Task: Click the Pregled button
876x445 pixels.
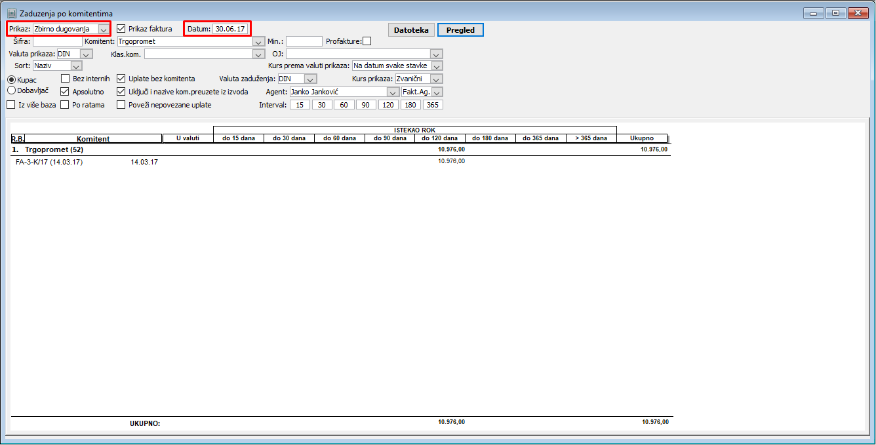Action: click(460, 30)
